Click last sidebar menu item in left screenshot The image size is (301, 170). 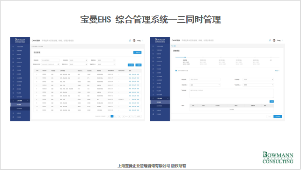point(20,117)
